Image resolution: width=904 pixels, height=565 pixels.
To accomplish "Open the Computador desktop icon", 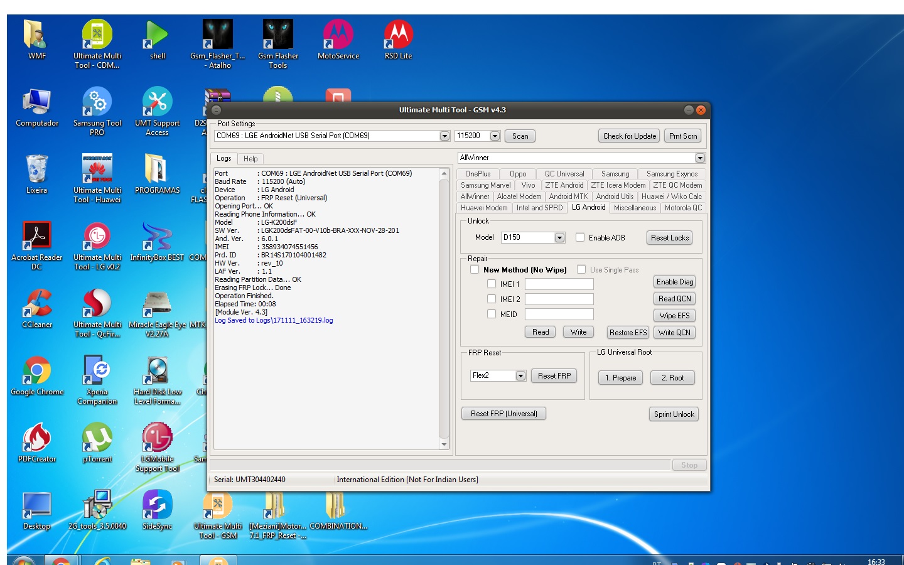I will coord(36,107).
